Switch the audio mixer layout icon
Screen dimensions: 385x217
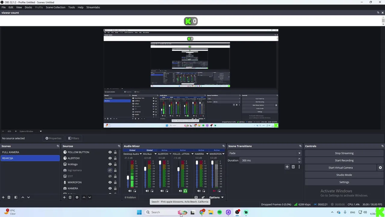click(x=196, y=197)
